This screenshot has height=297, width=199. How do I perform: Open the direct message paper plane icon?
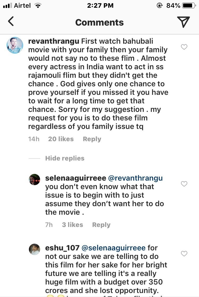pyautogui.click(x=183, y=22)
